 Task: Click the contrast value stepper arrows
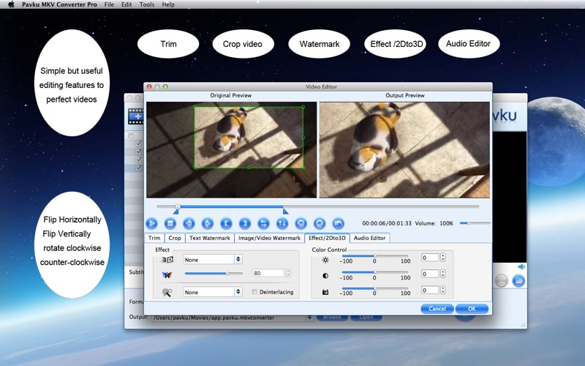coord(443,274)
